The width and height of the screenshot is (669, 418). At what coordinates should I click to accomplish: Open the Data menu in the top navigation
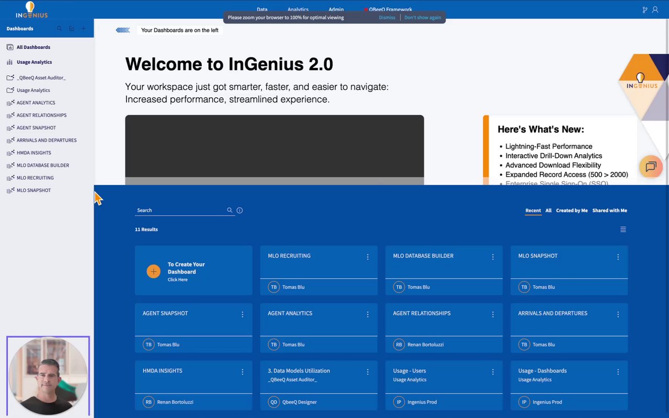pyautogui.click(x=262, y=9)
